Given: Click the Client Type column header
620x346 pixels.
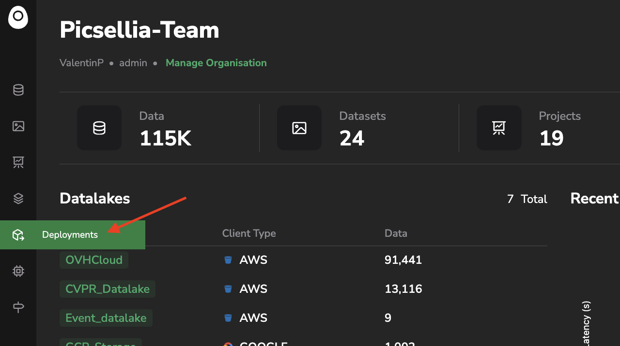Looking at the screenshot, I should point(249,233).
